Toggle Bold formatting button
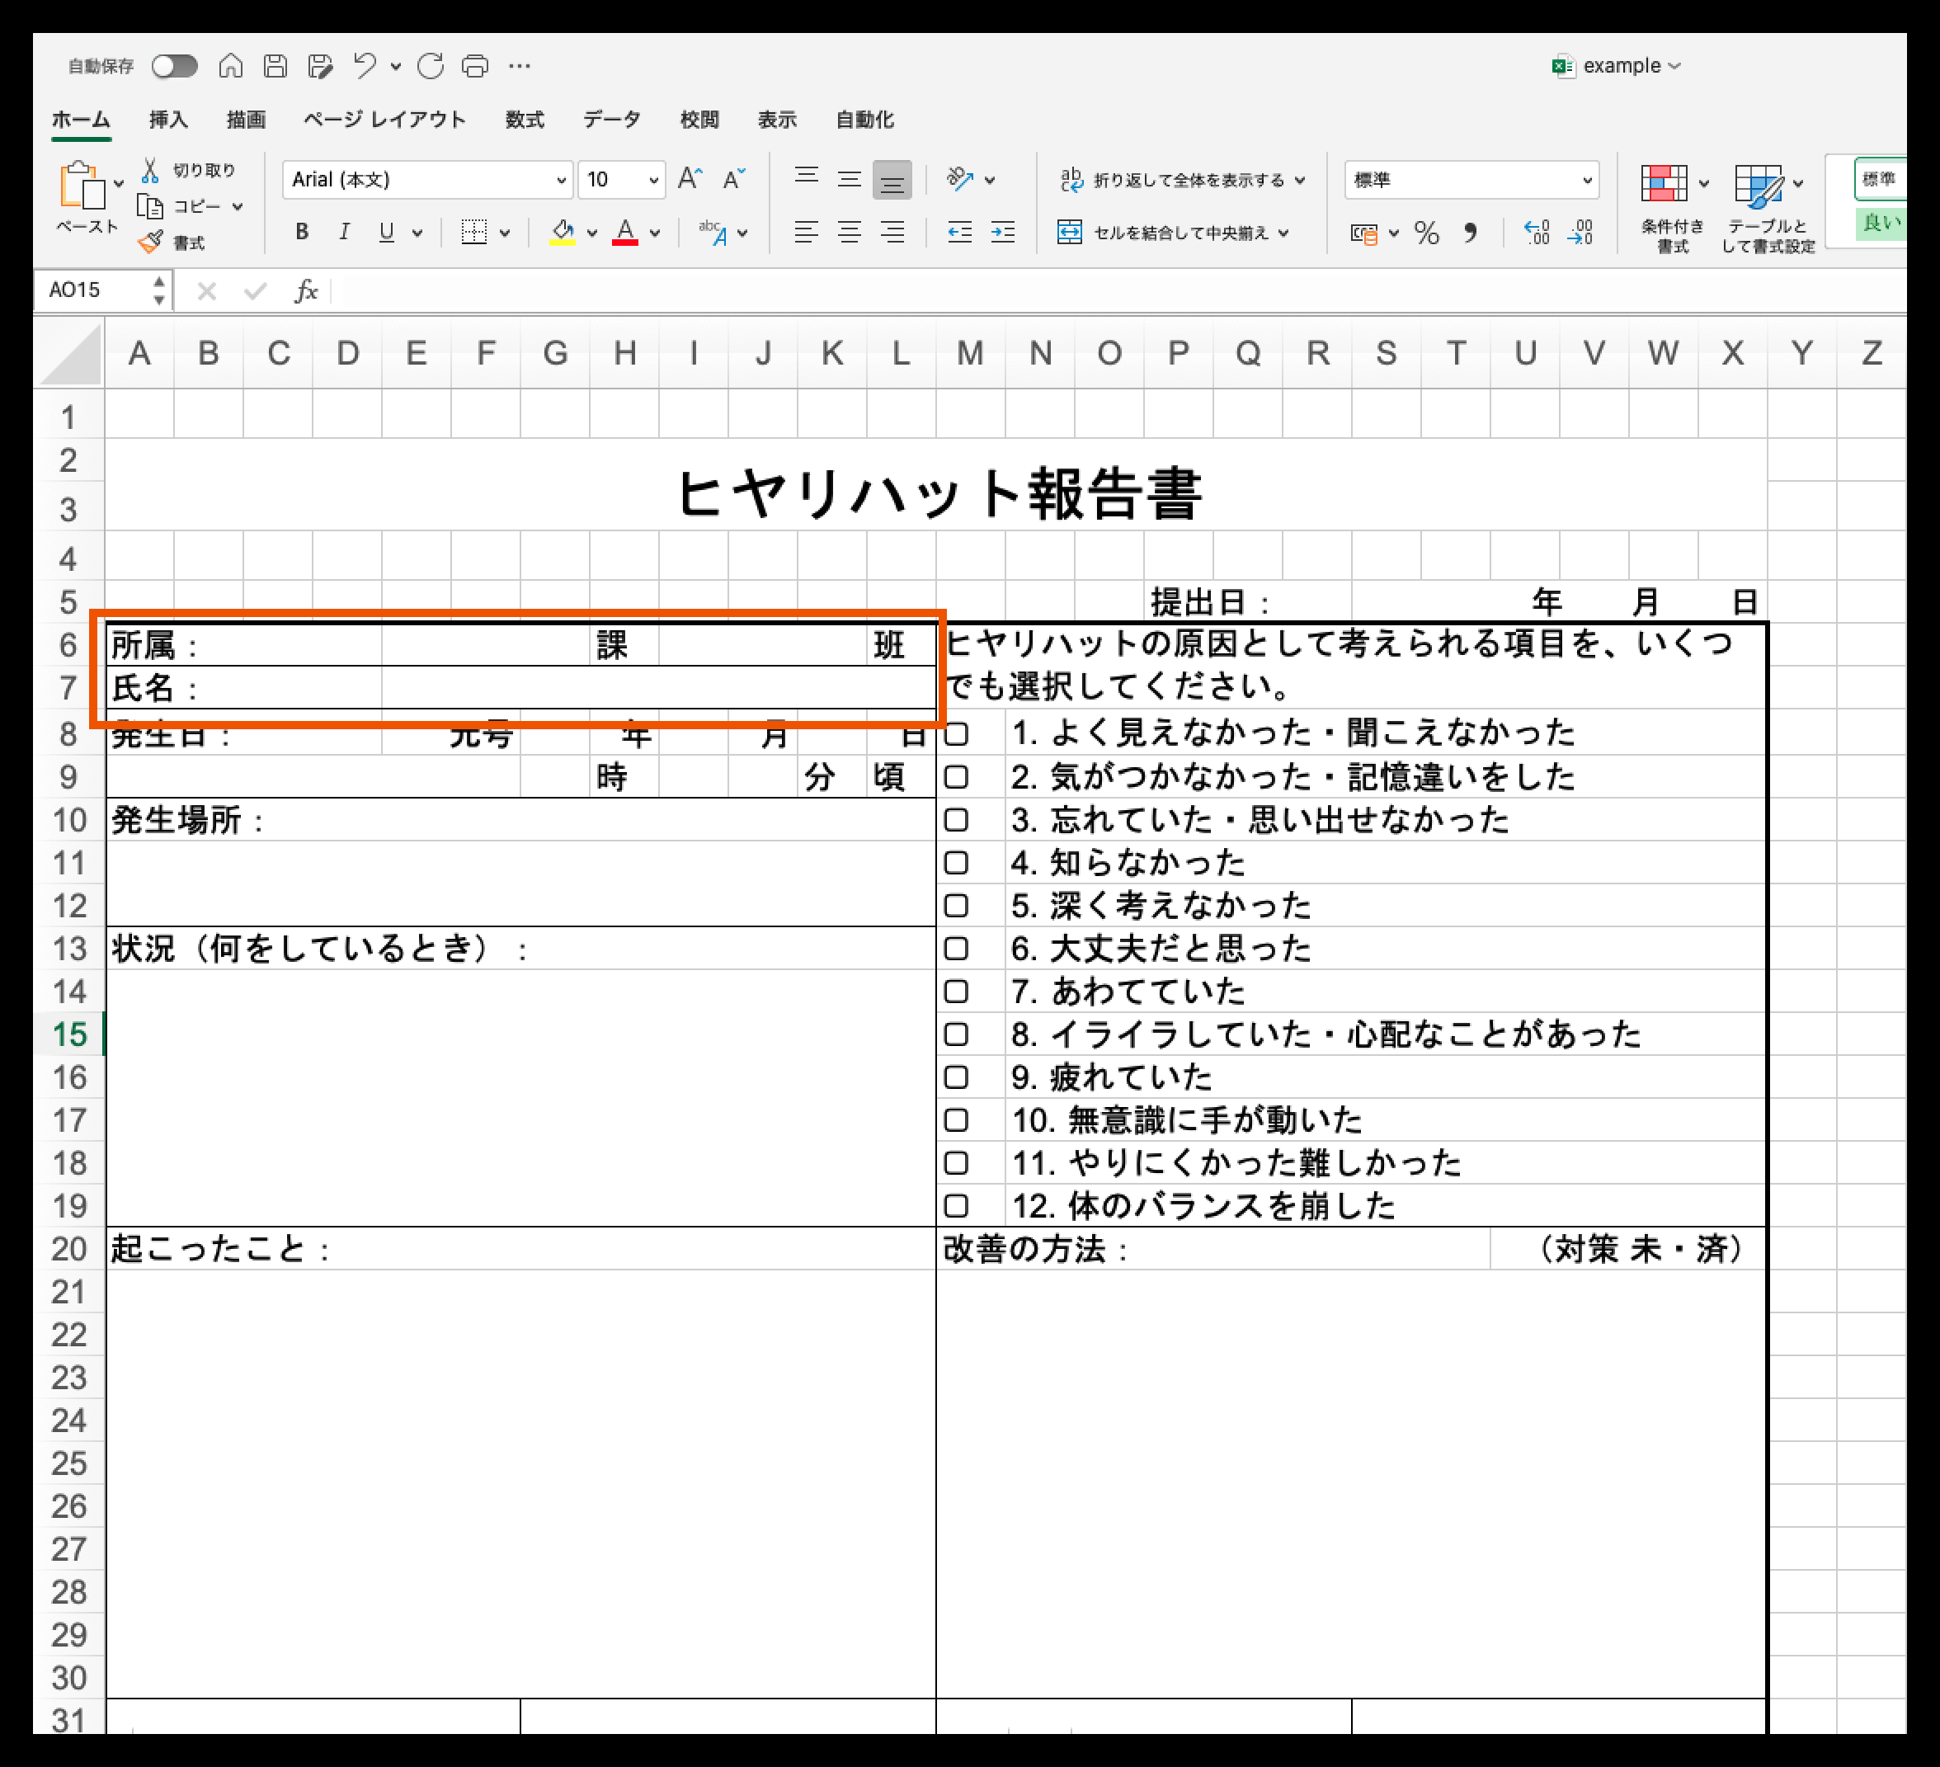 [302, 232]
